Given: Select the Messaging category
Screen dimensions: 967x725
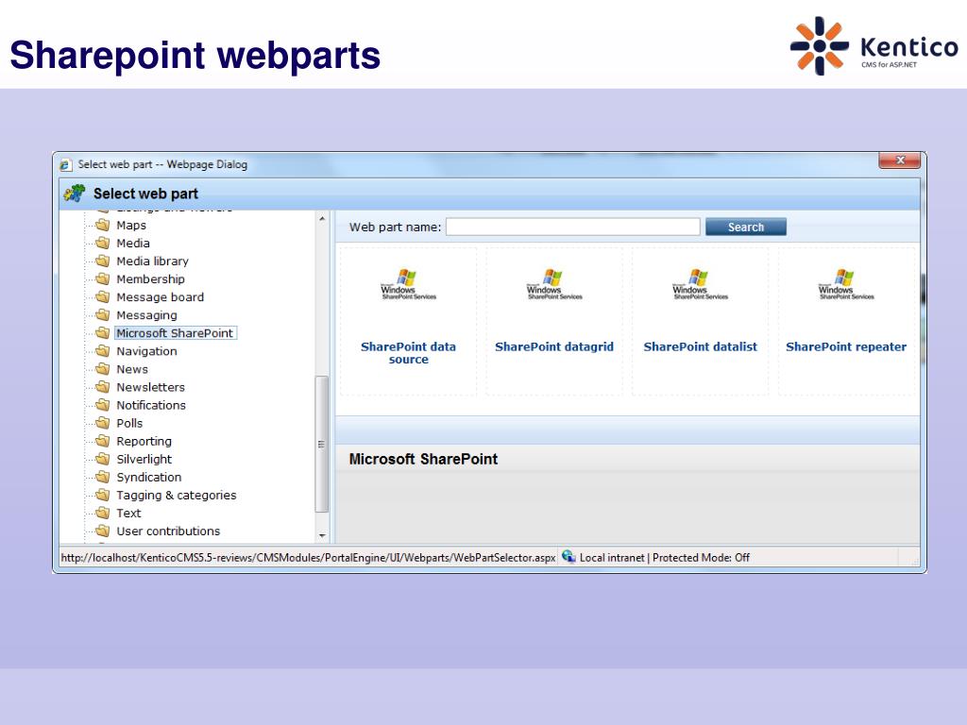Looking at the screenshot, I should pos(146,315).
